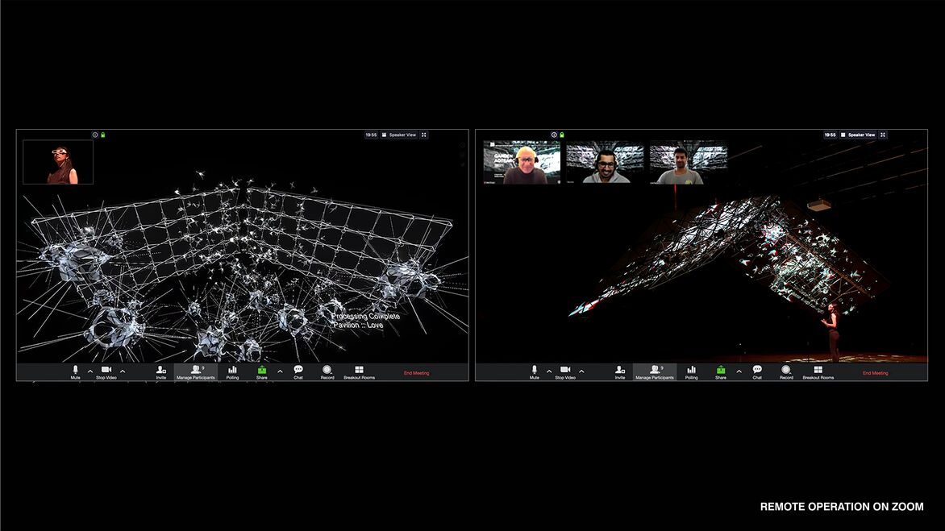The width and height of the screenshot is (945, 531).
Task: Mute microphone in left Zoom window
Action: pos(75,371)
